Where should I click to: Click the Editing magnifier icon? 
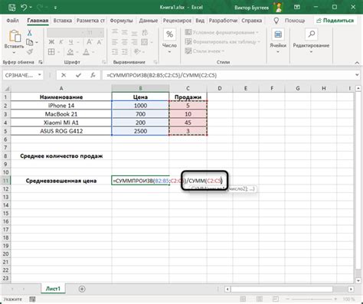312,34
